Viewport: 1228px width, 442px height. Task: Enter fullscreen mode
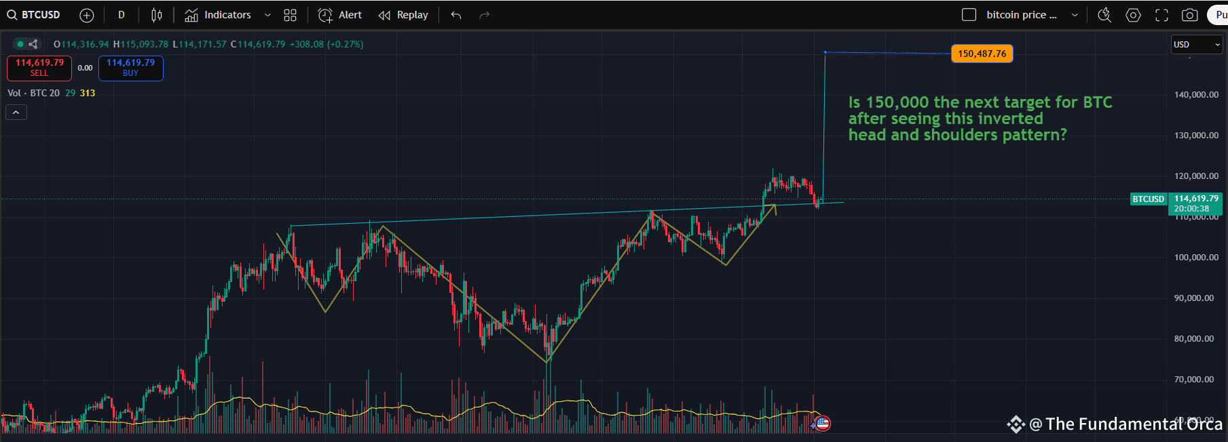pos(1162,15)
